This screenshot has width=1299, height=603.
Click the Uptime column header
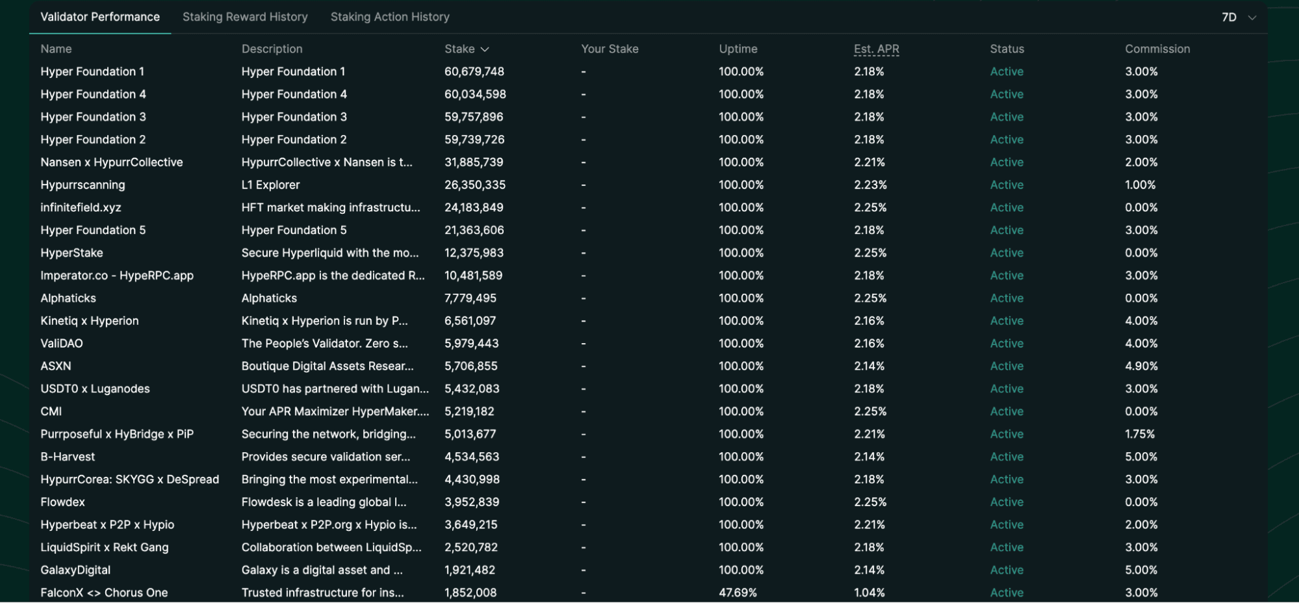(x=738, y=49)
